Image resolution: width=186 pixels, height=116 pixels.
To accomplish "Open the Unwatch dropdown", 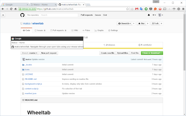I will pos(124,23).
